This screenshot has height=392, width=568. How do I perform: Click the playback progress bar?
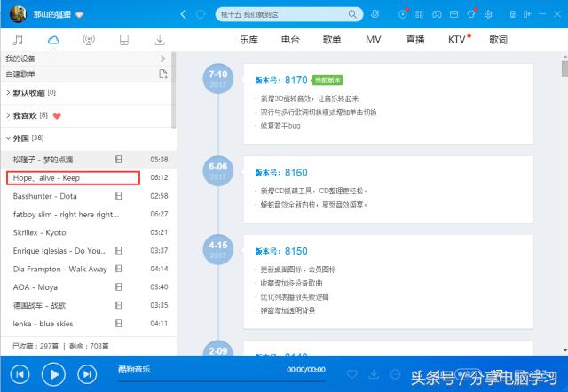[x=222, y=380]
